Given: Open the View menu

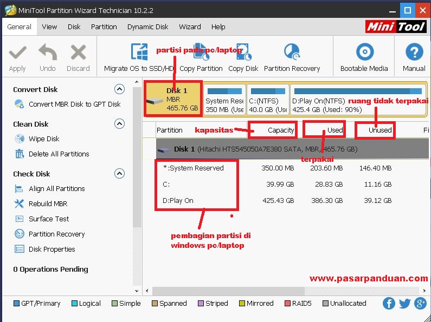Looking at the screenshot, I should [49, 27].
